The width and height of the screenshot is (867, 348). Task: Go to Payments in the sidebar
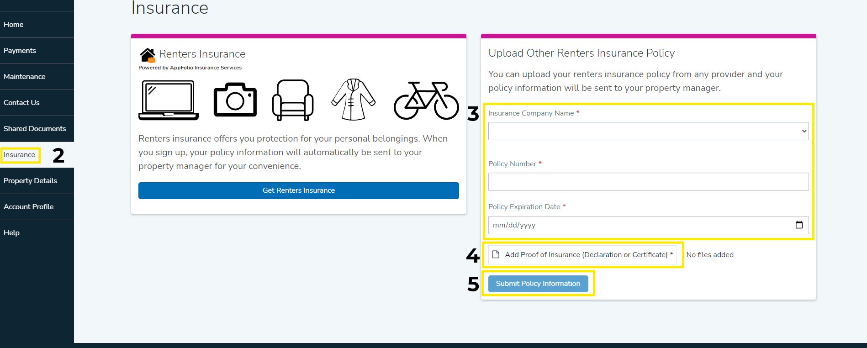(x=20, y=51)
